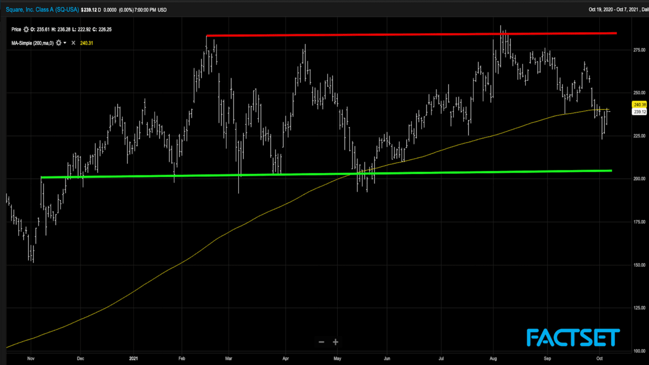This screenshot has height=365, width=649.
Task: Expand the MA-Simple dropdown arrow
Action: coord(65,43)
